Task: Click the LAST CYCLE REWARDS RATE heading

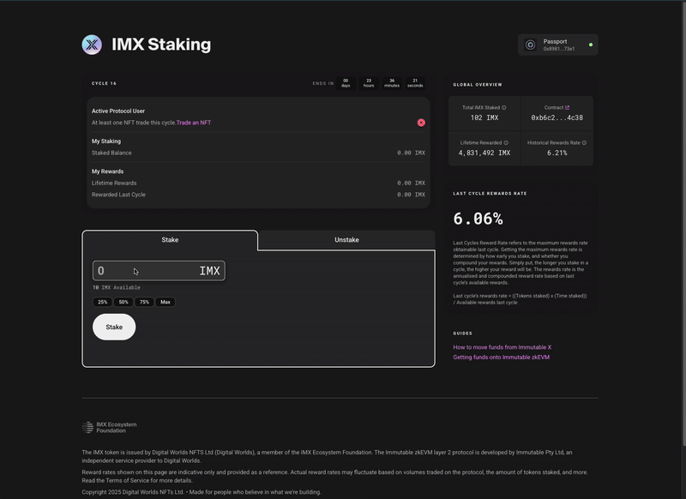Action: click(490, 193)
